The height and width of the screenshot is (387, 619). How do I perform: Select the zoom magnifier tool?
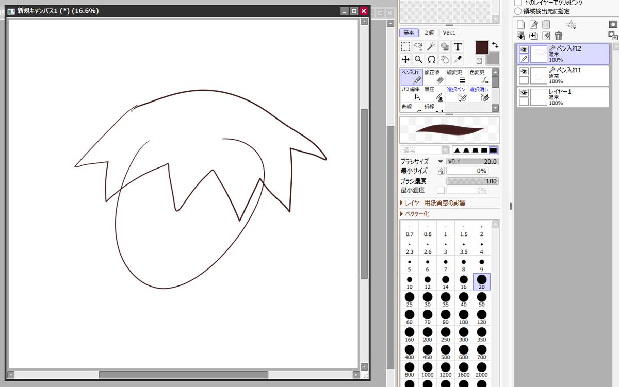[418, 59]
